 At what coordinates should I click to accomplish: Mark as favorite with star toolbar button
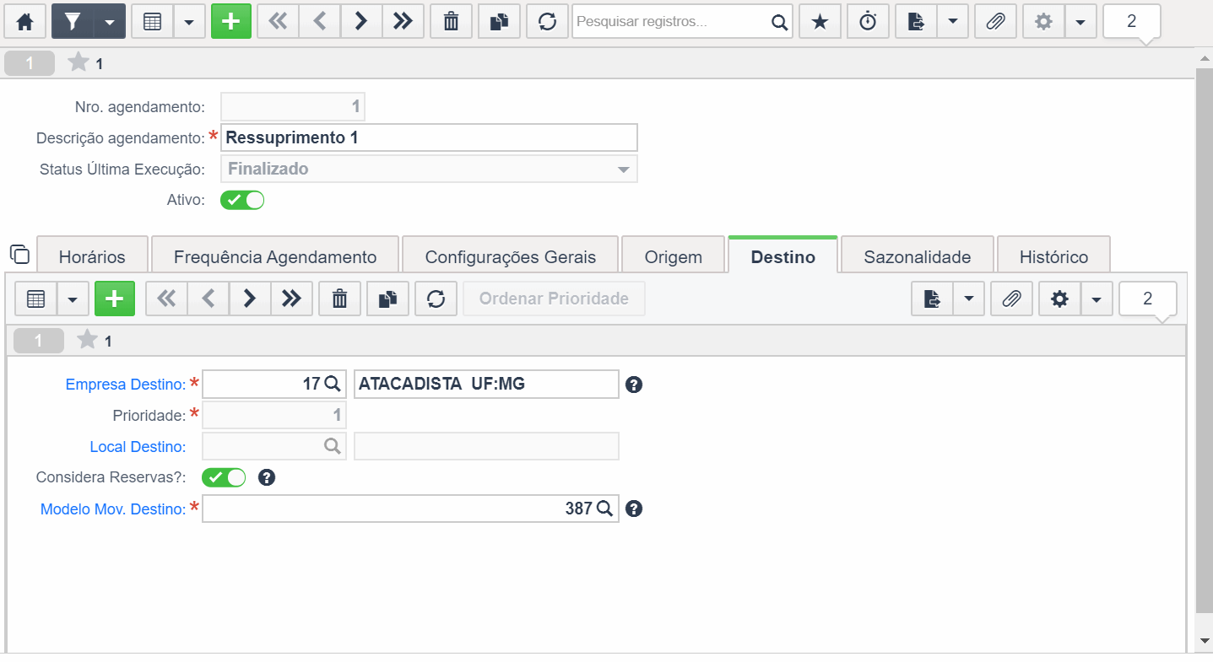coord(820,22)
